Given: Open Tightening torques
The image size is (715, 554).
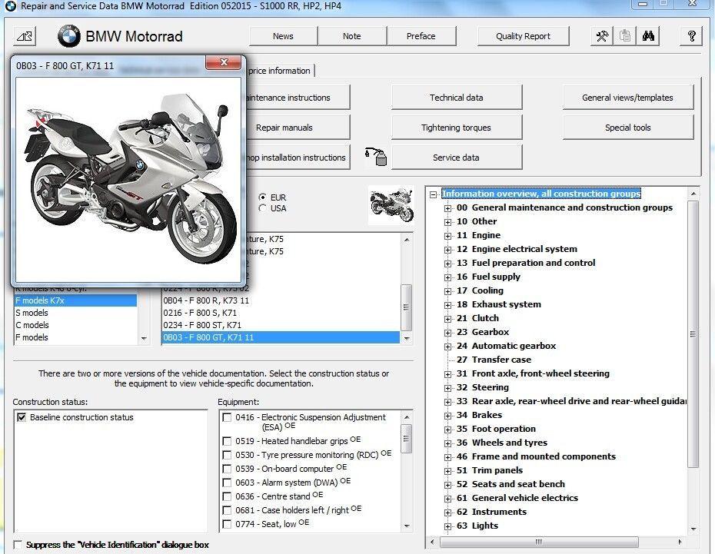Looking at the screenshot, I should coord(457,127).
